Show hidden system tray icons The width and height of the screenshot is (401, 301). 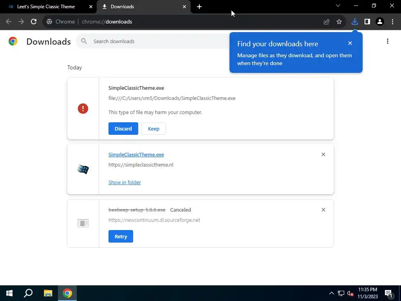(331, 293)
